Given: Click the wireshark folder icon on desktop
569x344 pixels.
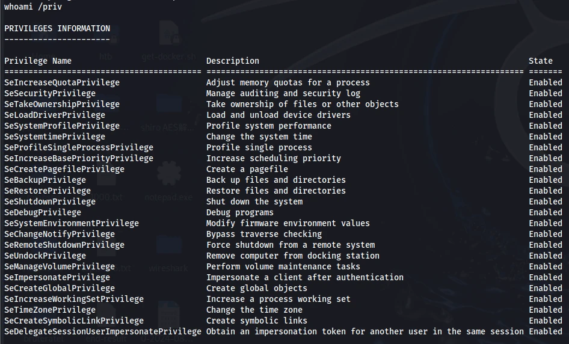Looking at the screenshot, I should tap(169, 246).
